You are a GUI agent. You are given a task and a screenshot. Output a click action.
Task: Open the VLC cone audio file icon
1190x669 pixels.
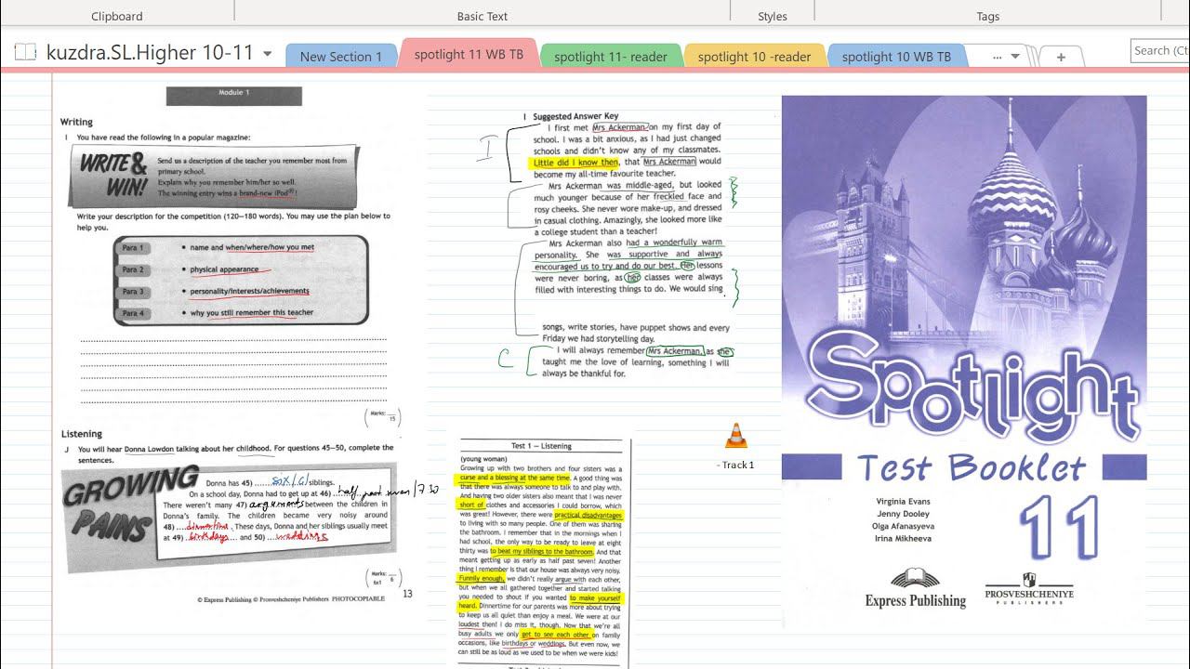click(x=735, y=435)
